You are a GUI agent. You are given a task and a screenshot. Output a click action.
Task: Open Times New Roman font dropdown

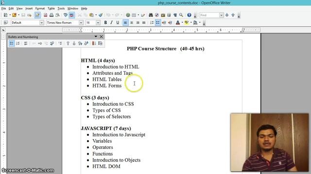point(81,23)
